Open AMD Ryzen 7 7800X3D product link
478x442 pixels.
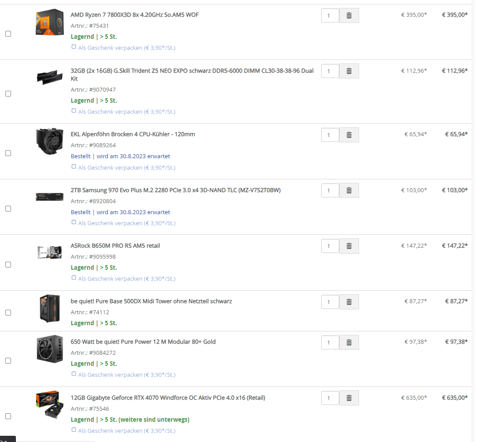[x=134, y=15]
